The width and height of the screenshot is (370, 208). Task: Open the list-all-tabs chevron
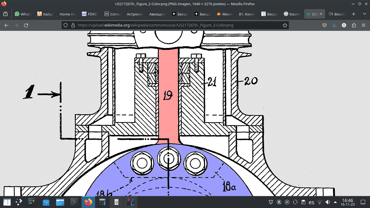(364, 14)
